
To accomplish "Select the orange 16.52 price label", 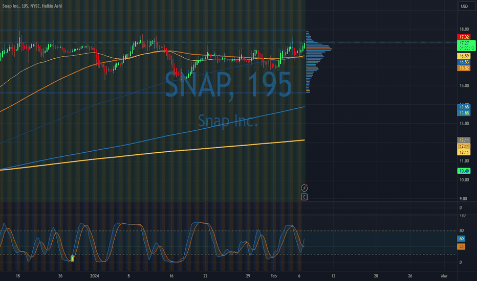I will point(464,68).
